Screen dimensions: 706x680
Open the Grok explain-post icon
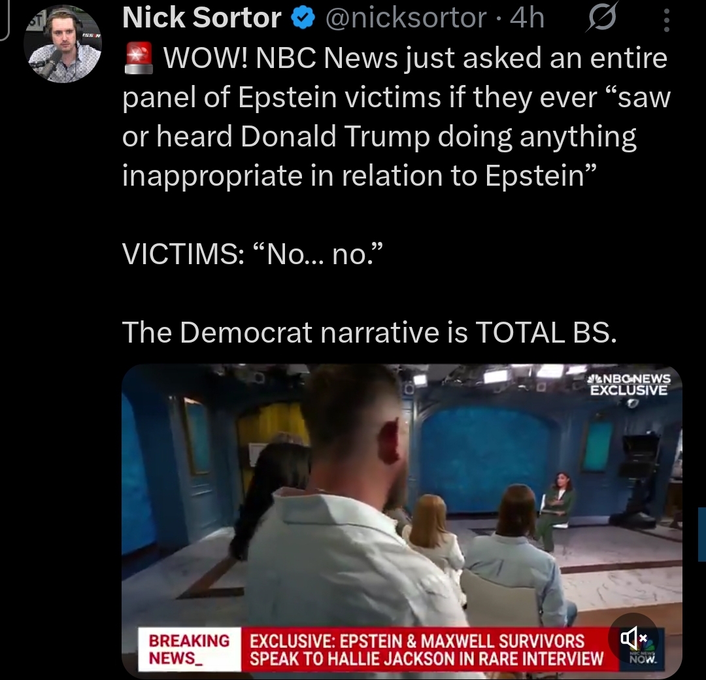click(601, 20)
